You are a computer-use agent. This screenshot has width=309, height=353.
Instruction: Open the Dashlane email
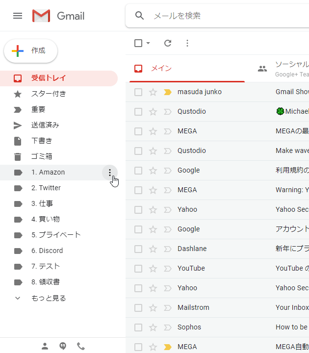click(217, 249)
